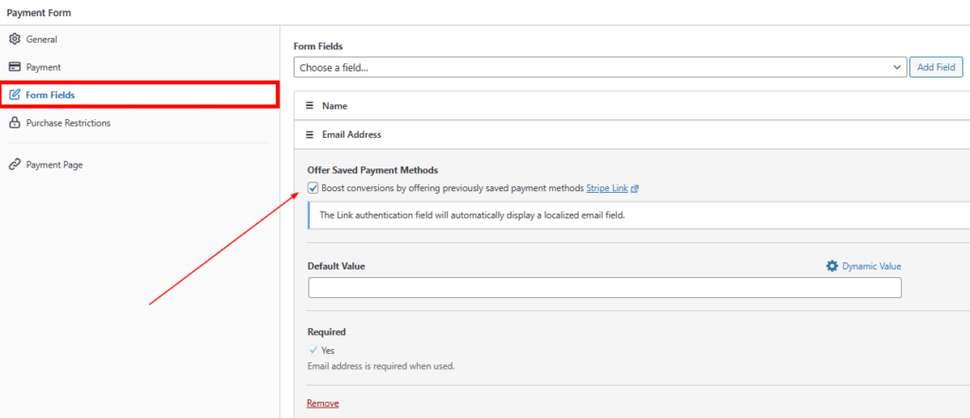
Task: Click the Form Fields pencil icon
Action: [x=14, y=95]
